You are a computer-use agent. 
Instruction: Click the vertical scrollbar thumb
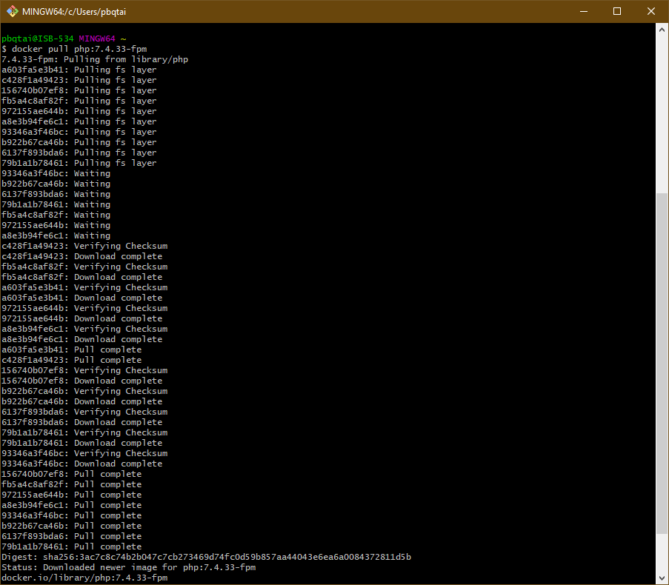click(662, 363)
